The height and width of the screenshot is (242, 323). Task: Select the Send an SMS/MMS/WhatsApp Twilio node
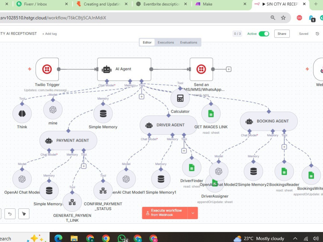201,69
